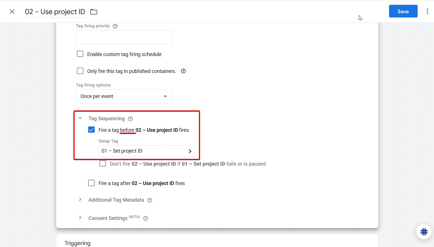Click the help icon beside Tag firing priority

tap(115, 26)
